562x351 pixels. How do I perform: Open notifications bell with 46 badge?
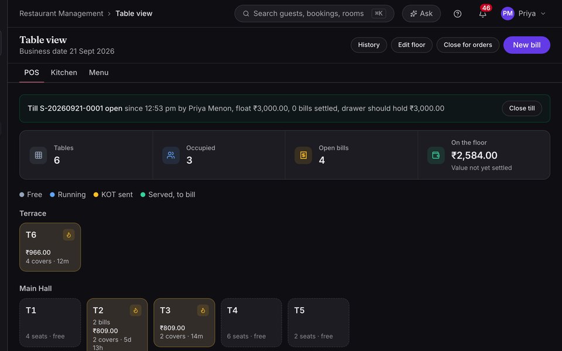(483, 13)
